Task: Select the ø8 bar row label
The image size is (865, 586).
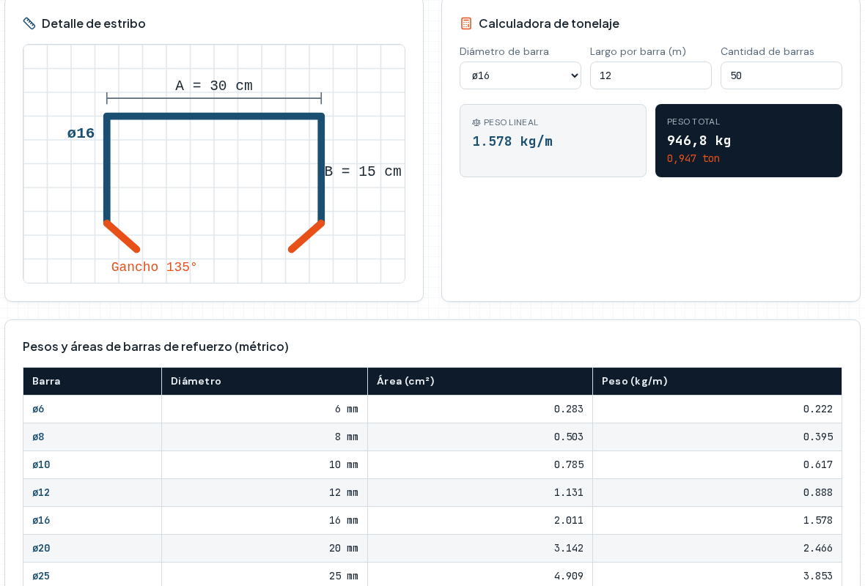Action: tap(38, 437)
